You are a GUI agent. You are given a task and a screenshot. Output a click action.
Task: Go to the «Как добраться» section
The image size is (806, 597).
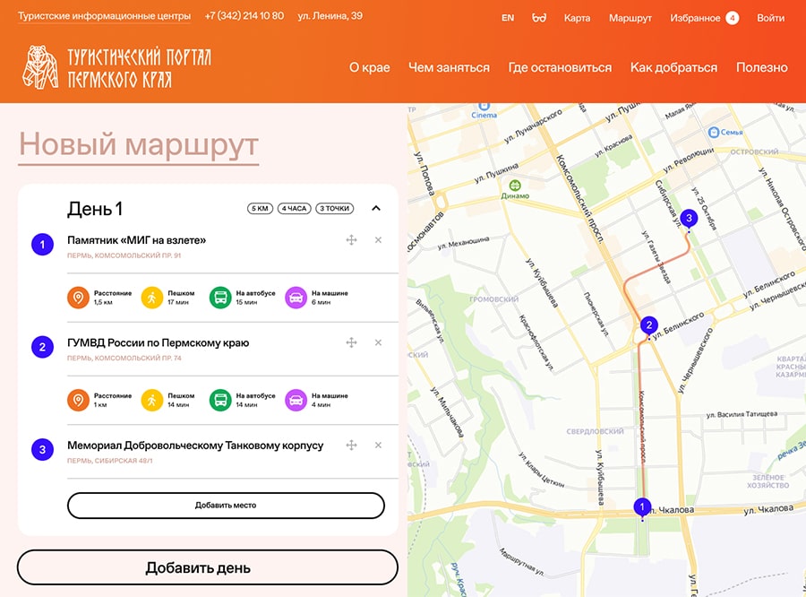[673, 67]
